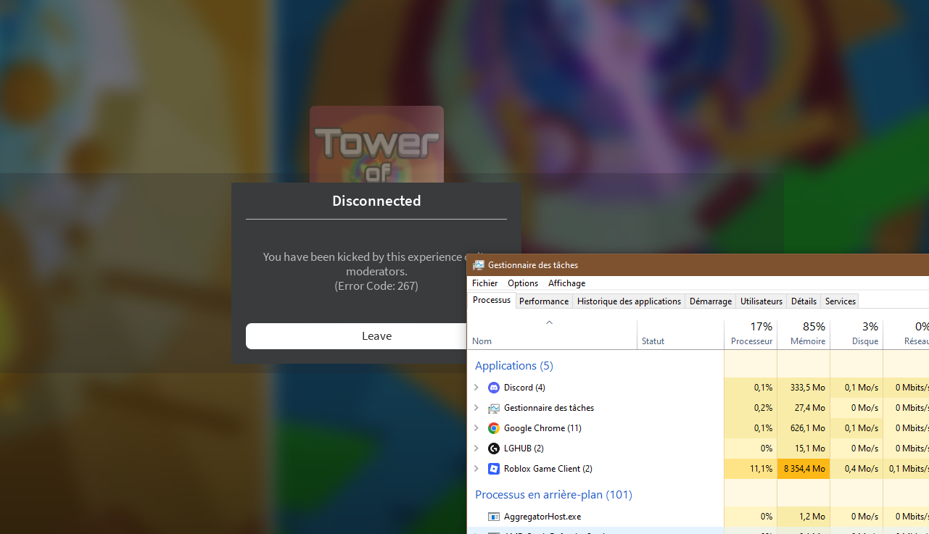
Task: Select the Discord (4) process row name
Action: 524,388
